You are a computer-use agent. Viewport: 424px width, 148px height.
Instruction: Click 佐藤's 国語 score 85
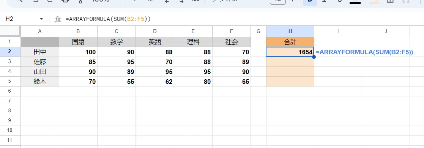tap(78, 62)
